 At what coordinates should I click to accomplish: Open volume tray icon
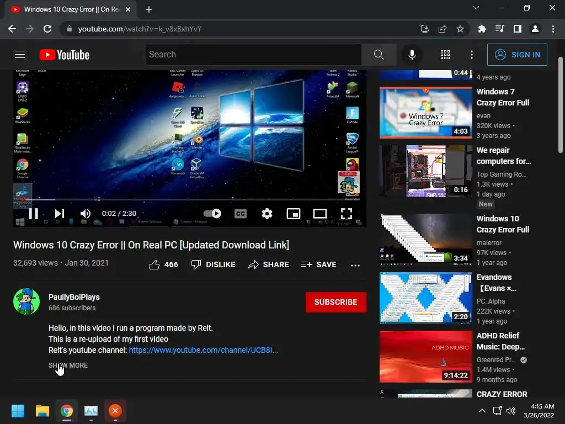(x=511, y=411)
